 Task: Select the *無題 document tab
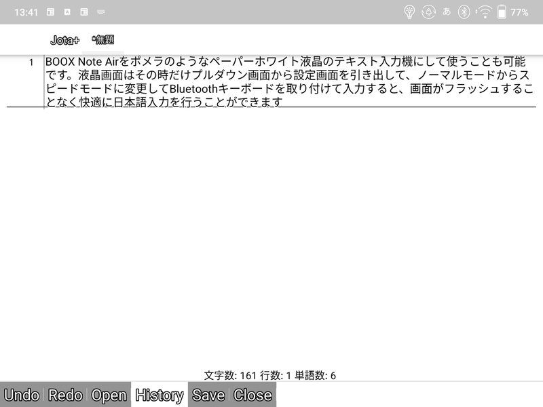tap(103, 40)
